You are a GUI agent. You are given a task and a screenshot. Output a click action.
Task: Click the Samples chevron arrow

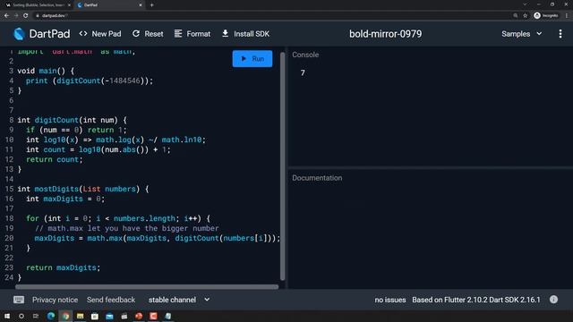pos(539,34)
